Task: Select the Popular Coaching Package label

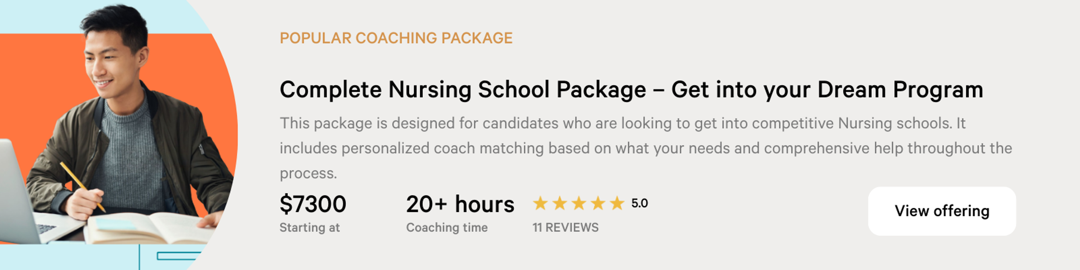Action: point(396,38)
